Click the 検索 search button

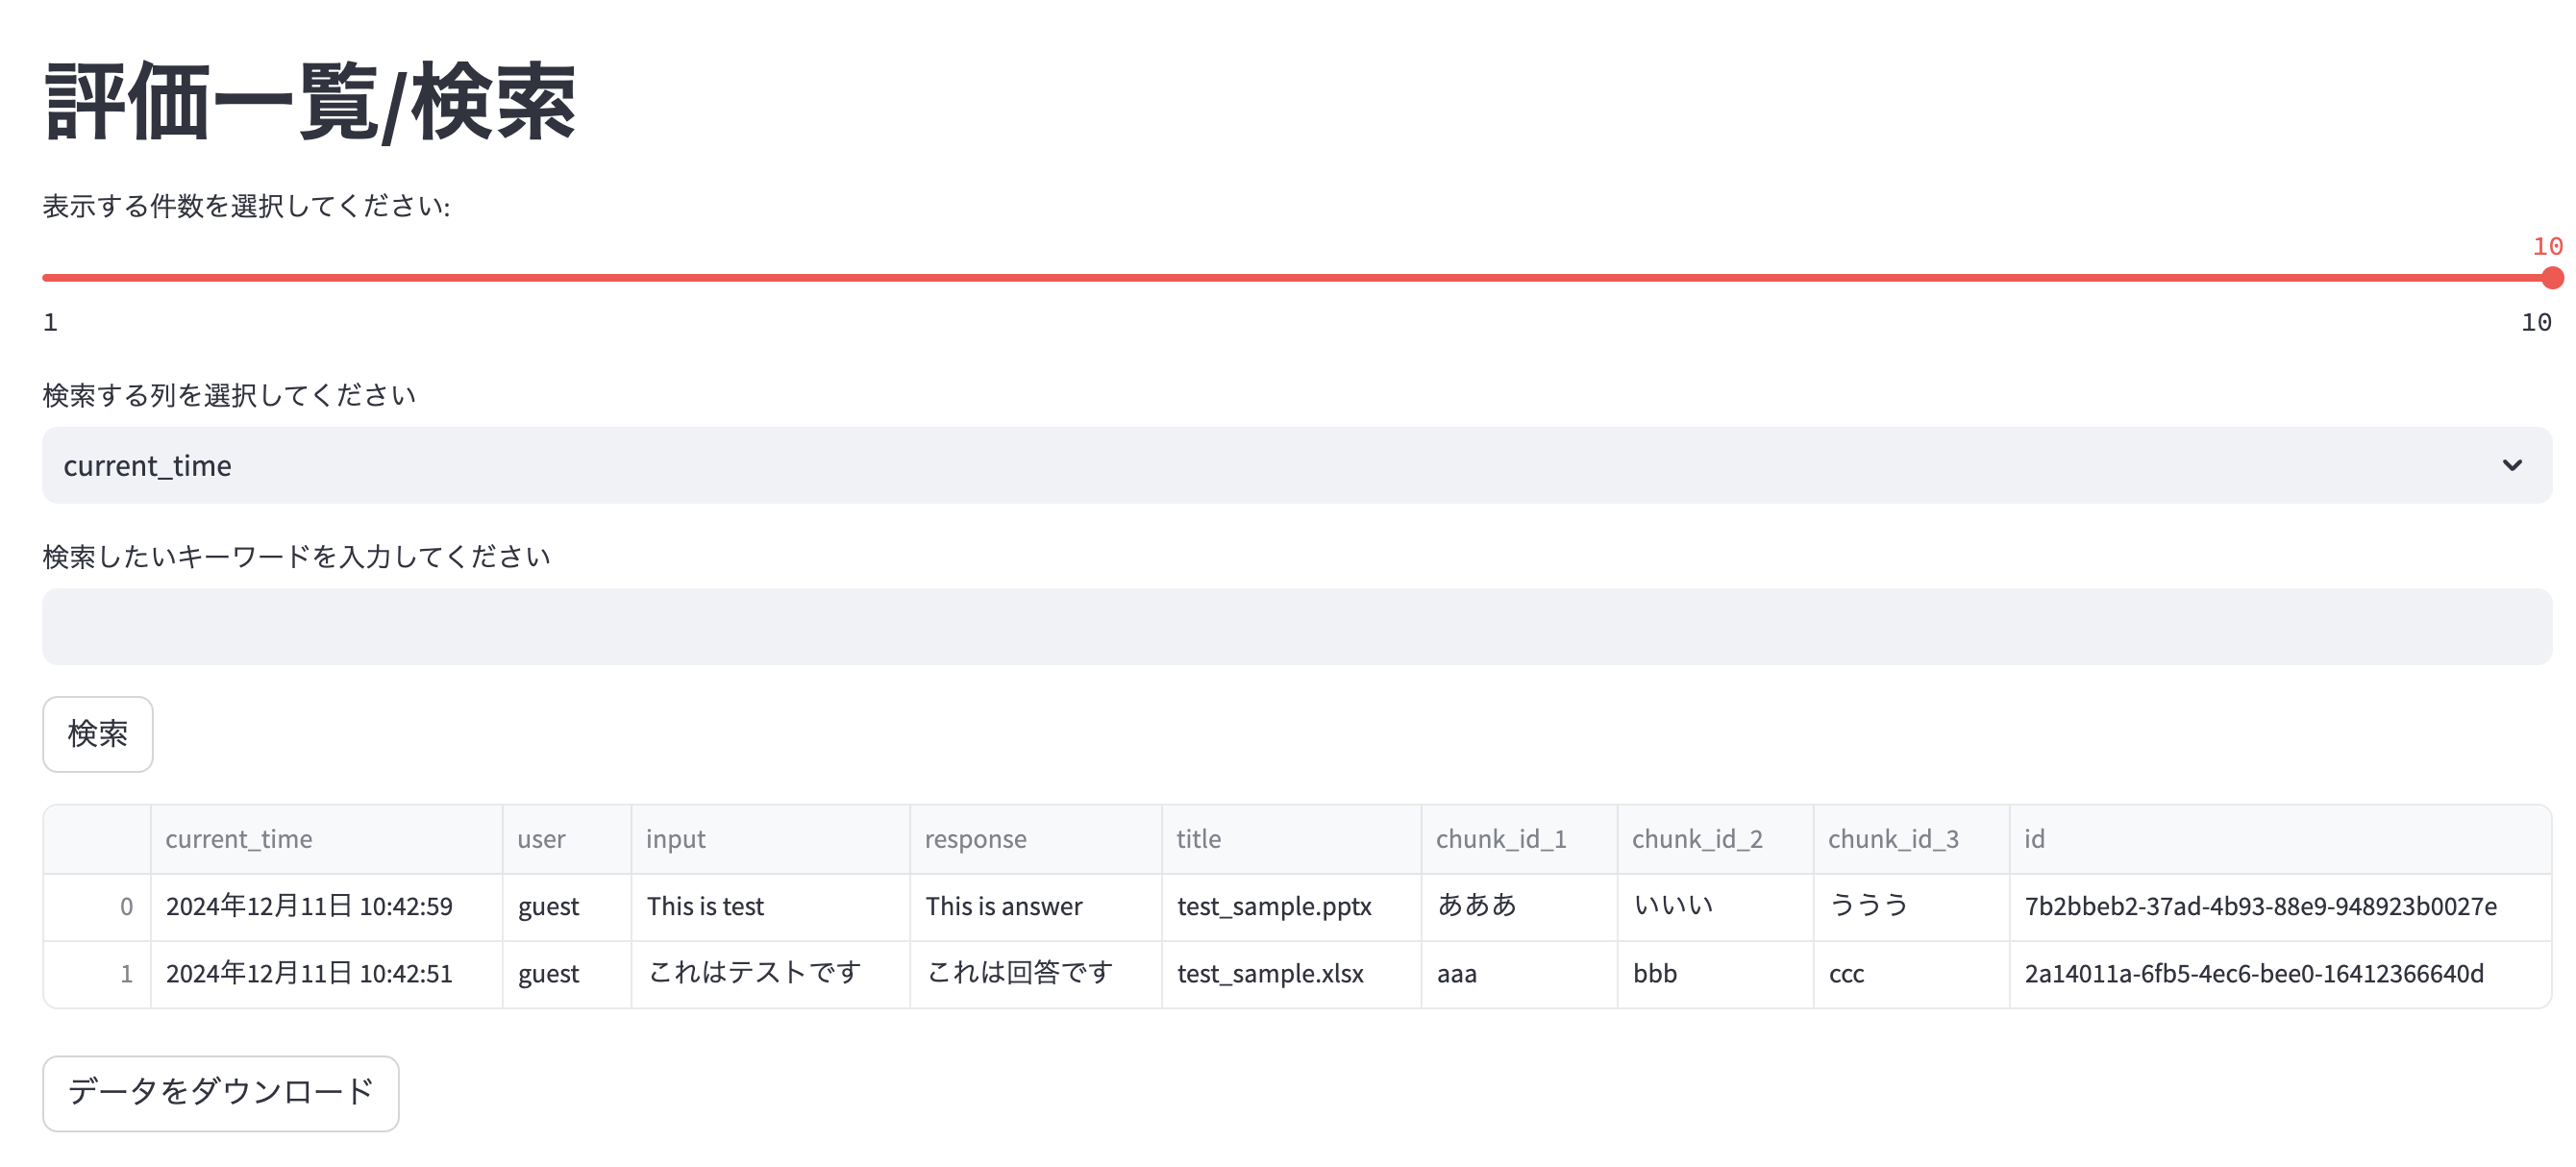coord(97,734)
